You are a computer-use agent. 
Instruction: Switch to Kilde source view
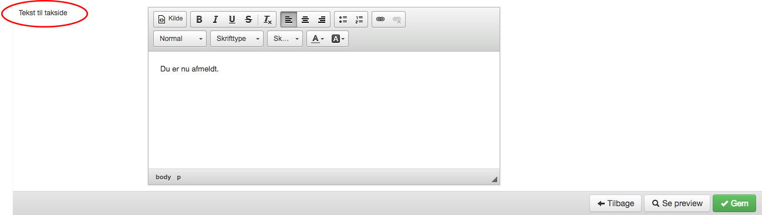click(170, 19)
